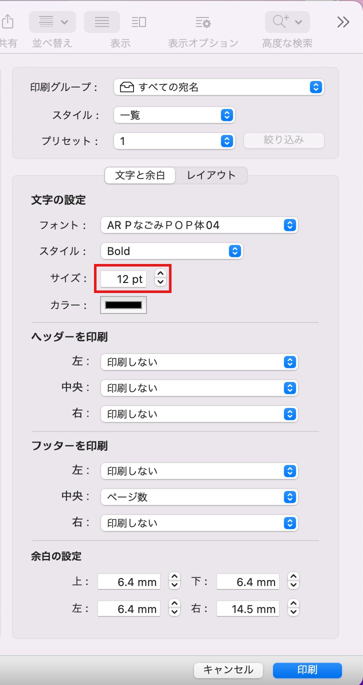Click the サイズ 12 pt input field

click(x=123, y=279)
